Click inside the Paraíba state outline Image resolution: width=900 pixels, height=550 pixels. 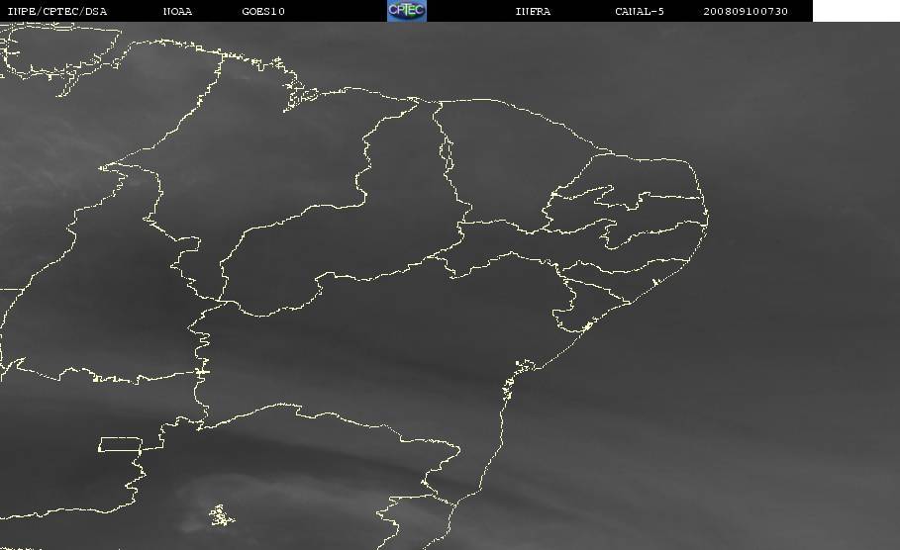653,211
